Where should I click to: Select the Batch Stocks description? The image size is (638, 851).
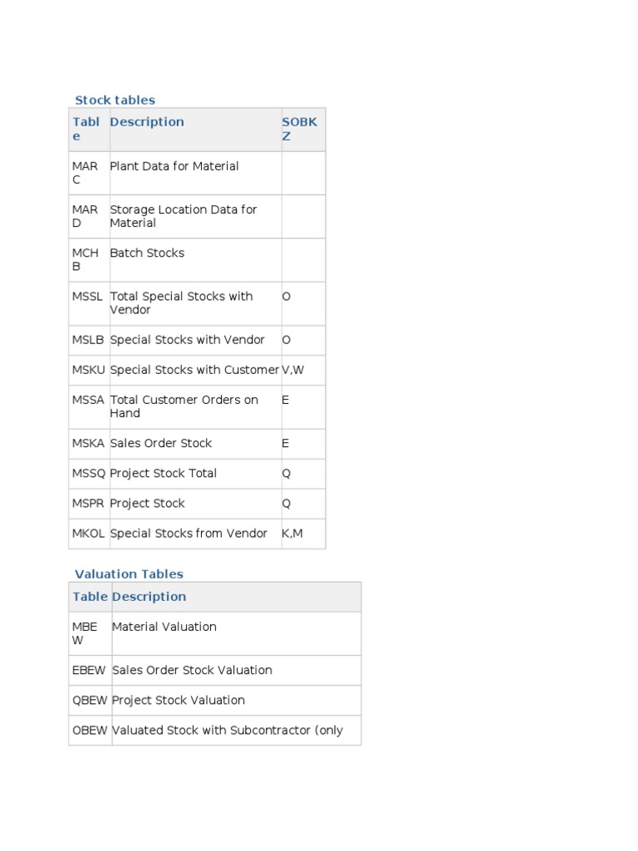147,253
